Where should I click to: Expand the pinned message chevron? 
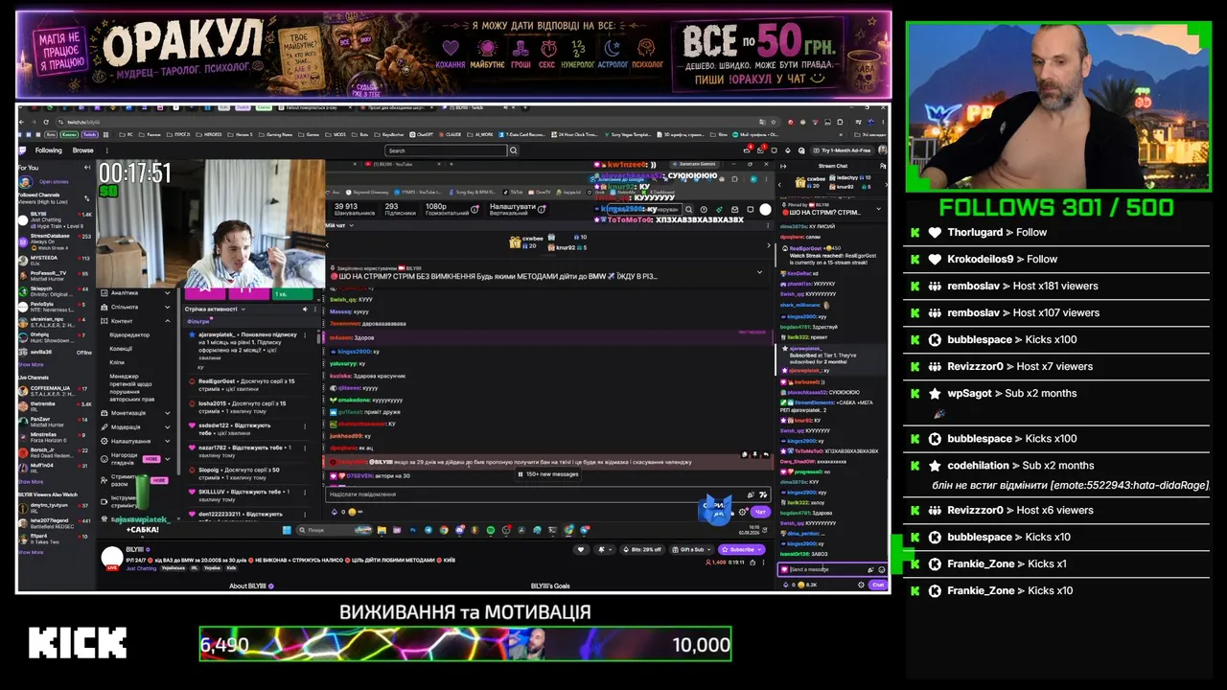[x=759, y=272]
